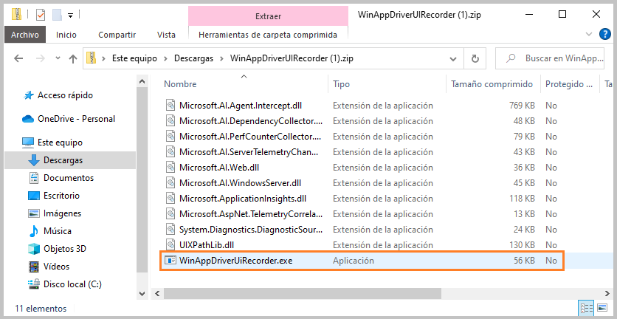
Task: Open the address bar history dropdown
Action: click(452, 58)
